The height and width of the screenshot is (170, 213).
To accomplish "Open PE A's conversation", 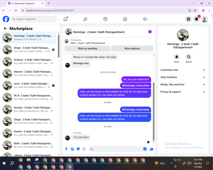I will (29, 97).
